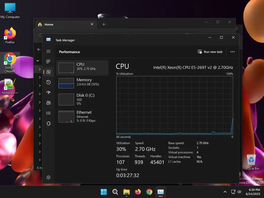264x198 pixels.
Task: Click the CPU utilization graph
Action: point(175,105)
